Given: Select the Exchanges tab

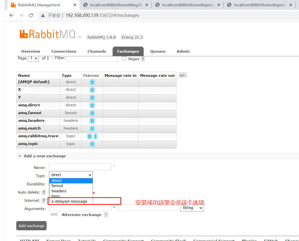Looking at the screenshot, I should coord(128,51).
